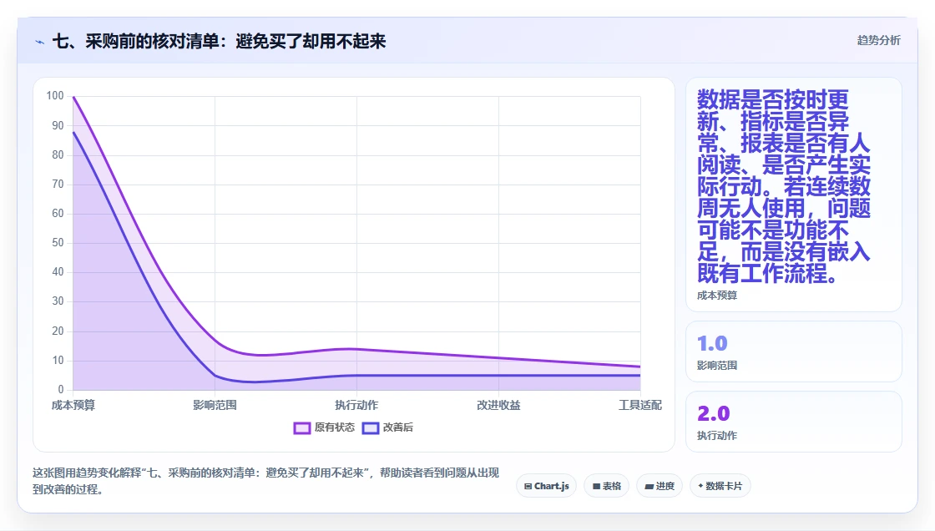Click the sparkle icon in 数据卡片 tag

(700, 486)
